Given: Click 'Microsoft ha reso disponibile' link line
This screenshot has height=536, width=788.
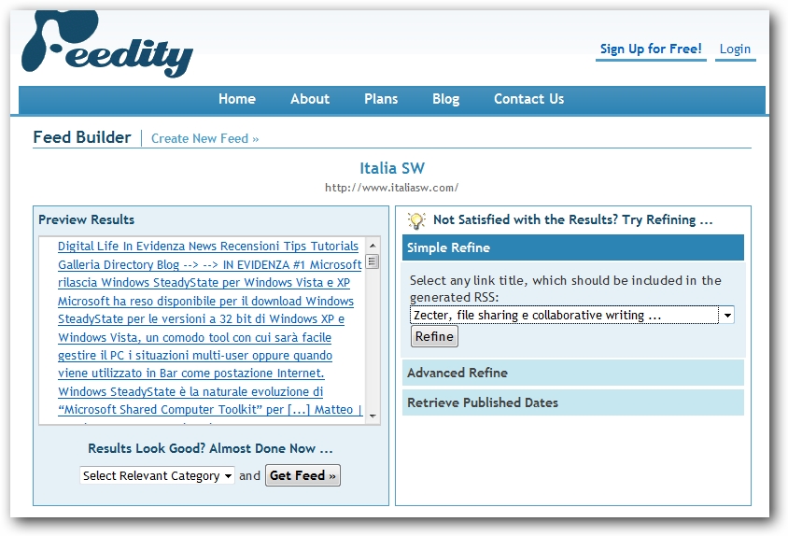Looking at the screenshot, I should point(205,302).
